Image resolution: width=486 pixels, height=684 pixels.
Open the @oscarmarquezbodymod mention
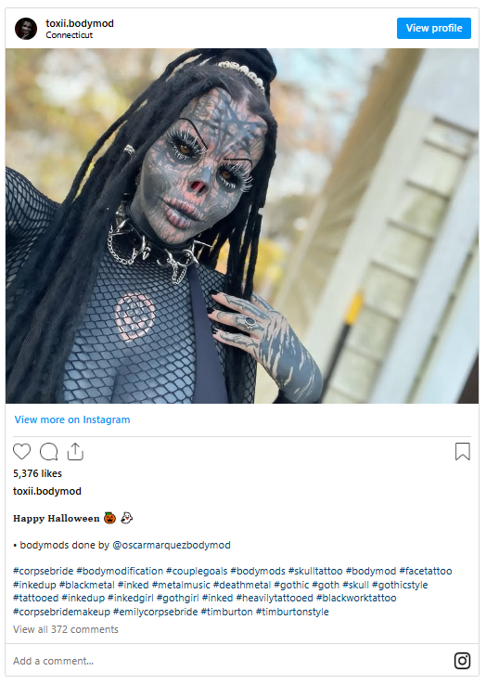(x=172, y=546)
